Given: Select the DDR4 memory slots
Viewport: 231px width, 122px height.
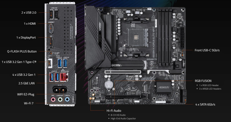Looking at the screenshot, I should click(x=165, y=37).
